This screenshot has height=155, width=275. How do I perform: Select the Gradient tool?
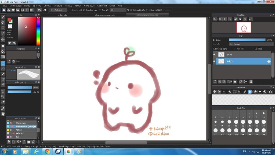tap(3, 57)
